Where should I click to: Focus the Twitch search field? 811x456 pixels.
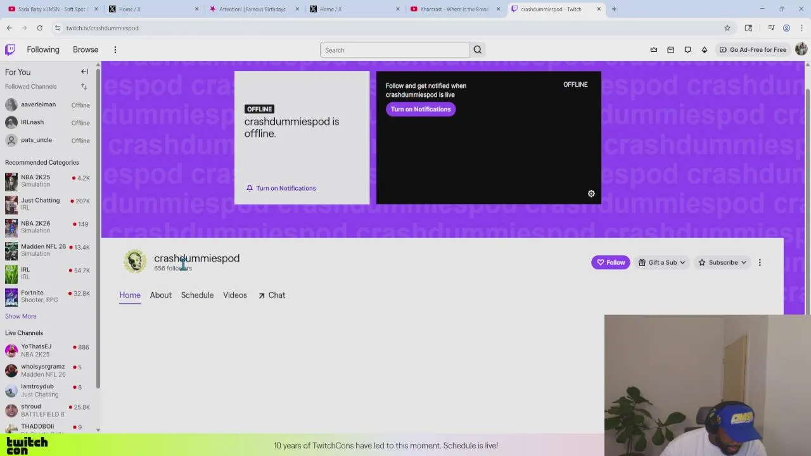(x=395, y=50)
